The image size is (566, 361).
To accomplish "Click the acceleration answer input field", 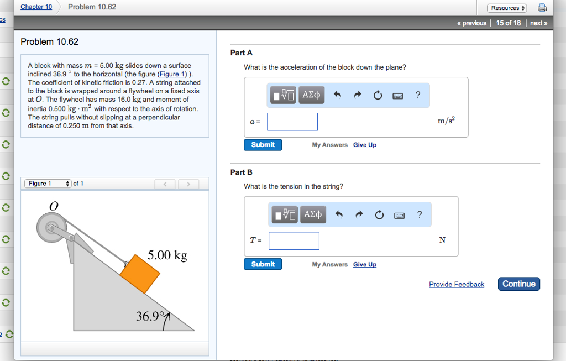I will coord(292,122).
